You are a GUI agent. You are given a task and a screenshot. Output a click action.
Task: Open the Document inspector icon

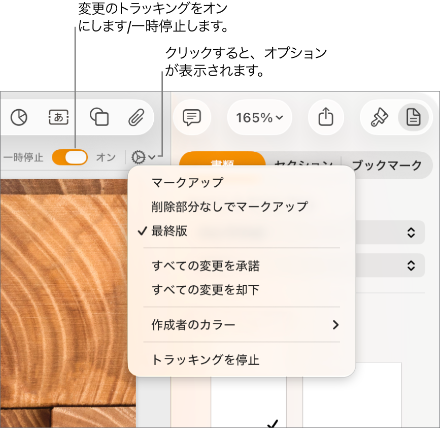pos(413,117)
